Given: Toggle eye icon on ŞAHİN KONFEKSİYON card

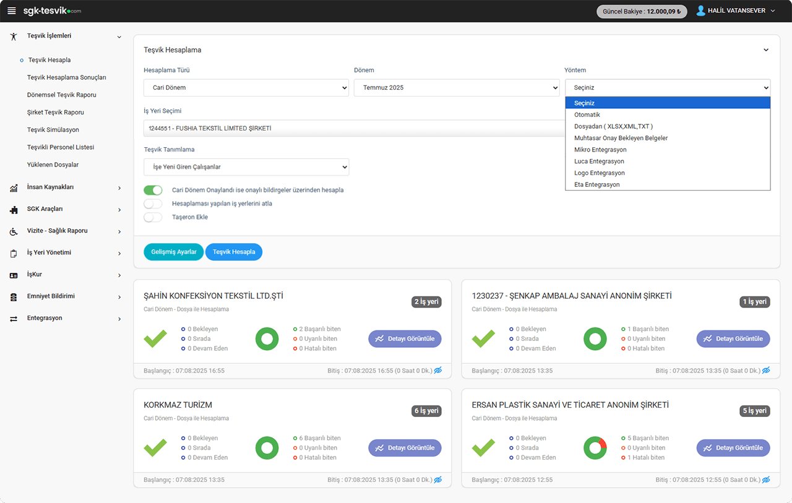Looking at the screenshot, I should [x=438, y=371].
